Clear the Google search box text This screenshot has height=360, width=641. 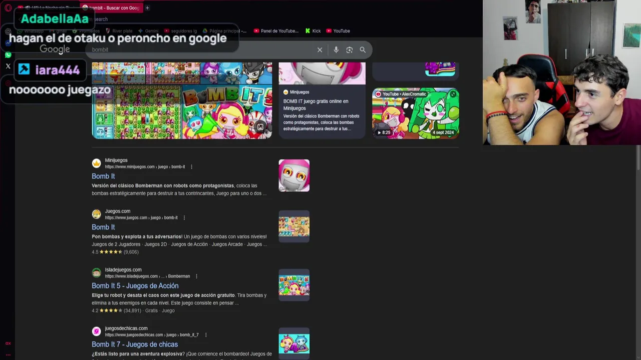click(319, 49)
